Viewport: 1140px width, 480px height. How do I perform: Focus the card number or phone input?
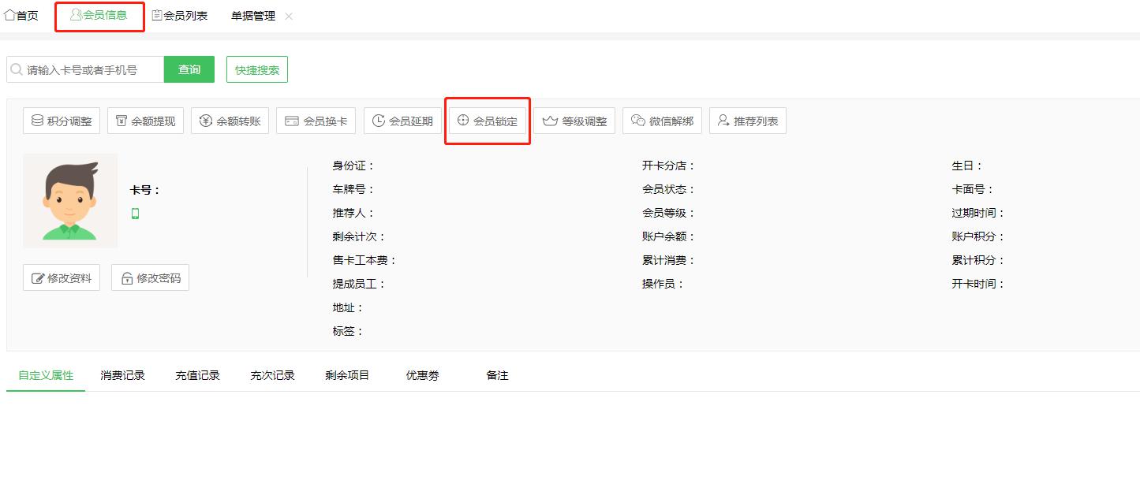click(x=91, y=69)
